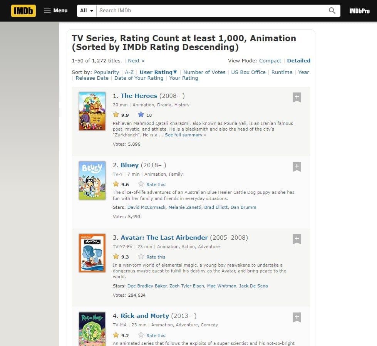Open the Bluey title link
This screenshot has width=377, height=346.
click(x=130, y=165)
